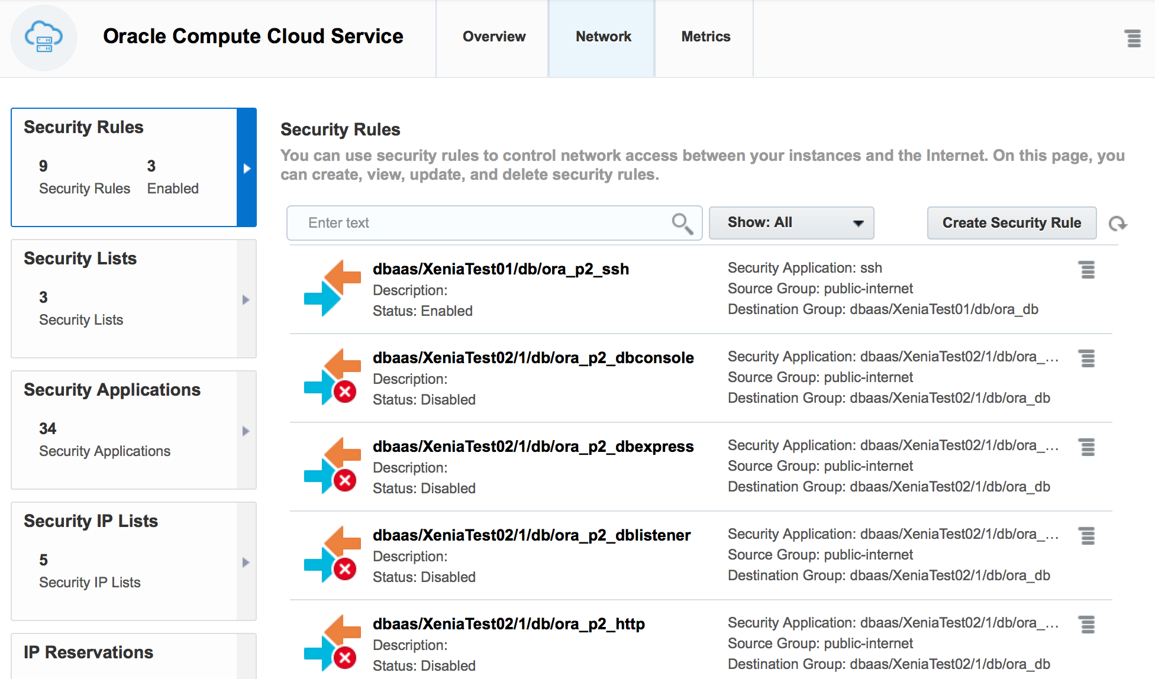Expand the Security Lists sidebar arrow
The image size is (1155, 679).
click(246, 299)
